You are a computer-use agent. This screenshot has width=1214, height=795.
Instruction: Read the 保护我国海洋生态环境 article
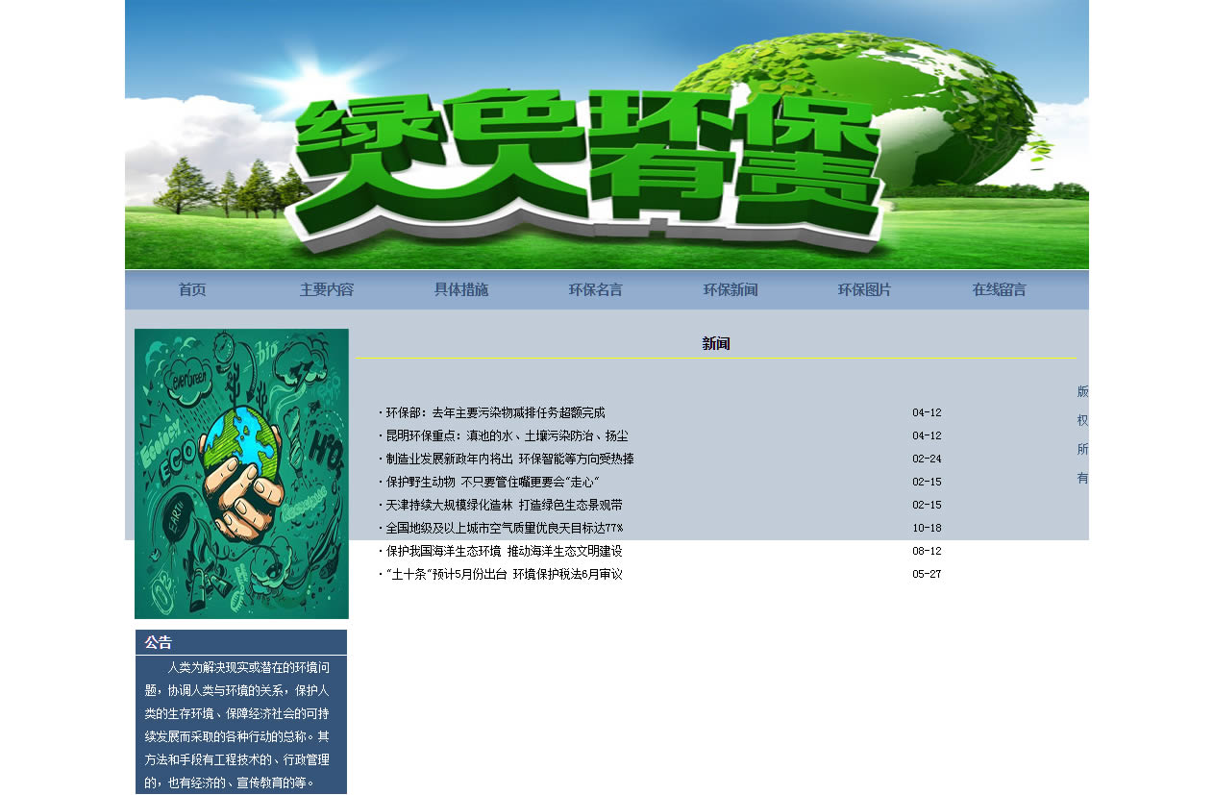(x=504, y=552)
